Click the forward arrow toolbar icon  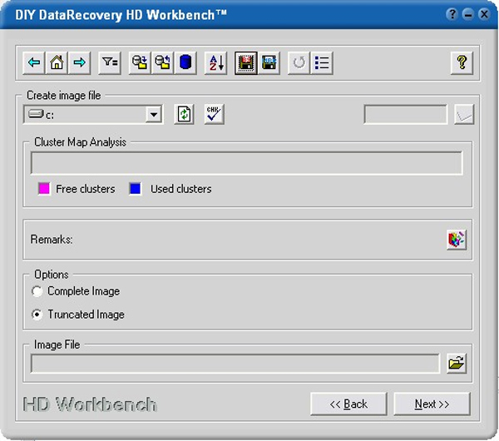80,62
